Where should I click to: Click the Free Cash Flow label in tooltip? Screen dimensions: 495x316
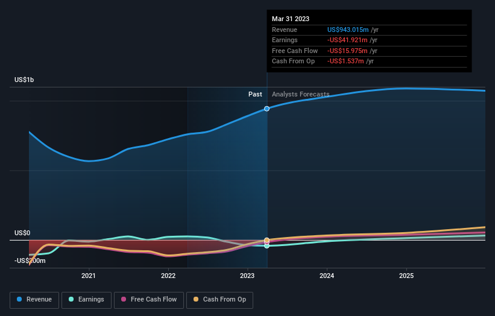coord(295,51)
